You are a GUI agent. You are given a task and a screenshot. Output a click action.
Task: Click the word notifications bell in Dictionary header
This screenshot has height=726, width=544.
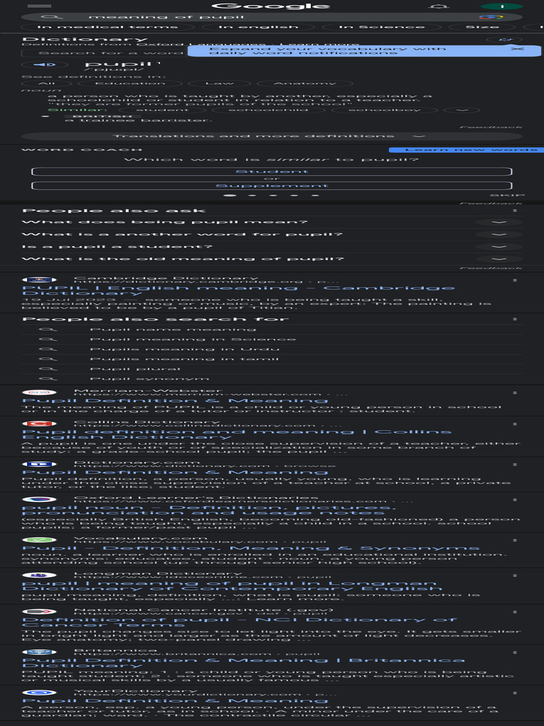[504, 40]
